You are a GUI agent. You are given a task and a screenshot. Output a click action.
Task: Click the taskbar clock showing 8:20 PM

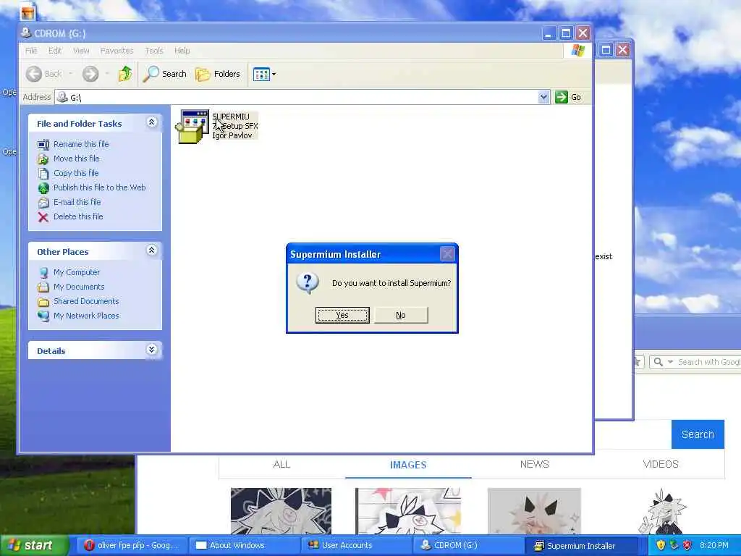(x=714, y=545)
